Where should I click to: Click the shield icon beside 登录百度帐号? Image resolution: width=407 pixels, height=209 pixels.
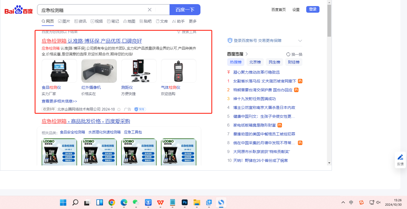[x=230, y=41]
